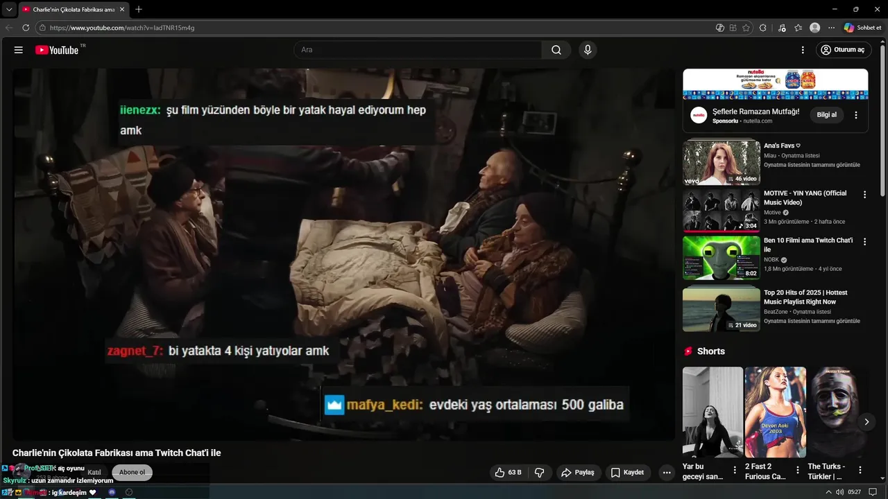Click video title 'Charlie'nin Çikolata Fabrikası ama Twitch Chat'i ile'
Image resolution: width=888 pixels, height=499 pixels.
(x=117, y=453)
